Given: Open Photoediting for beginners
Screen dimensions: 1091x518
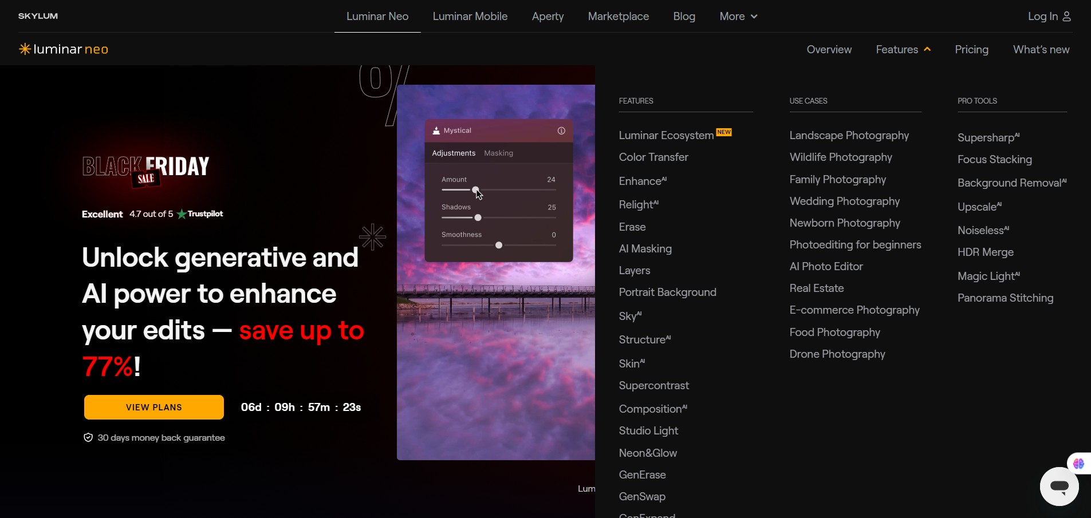Looking at the screenshot, I should tap(856, 245).
